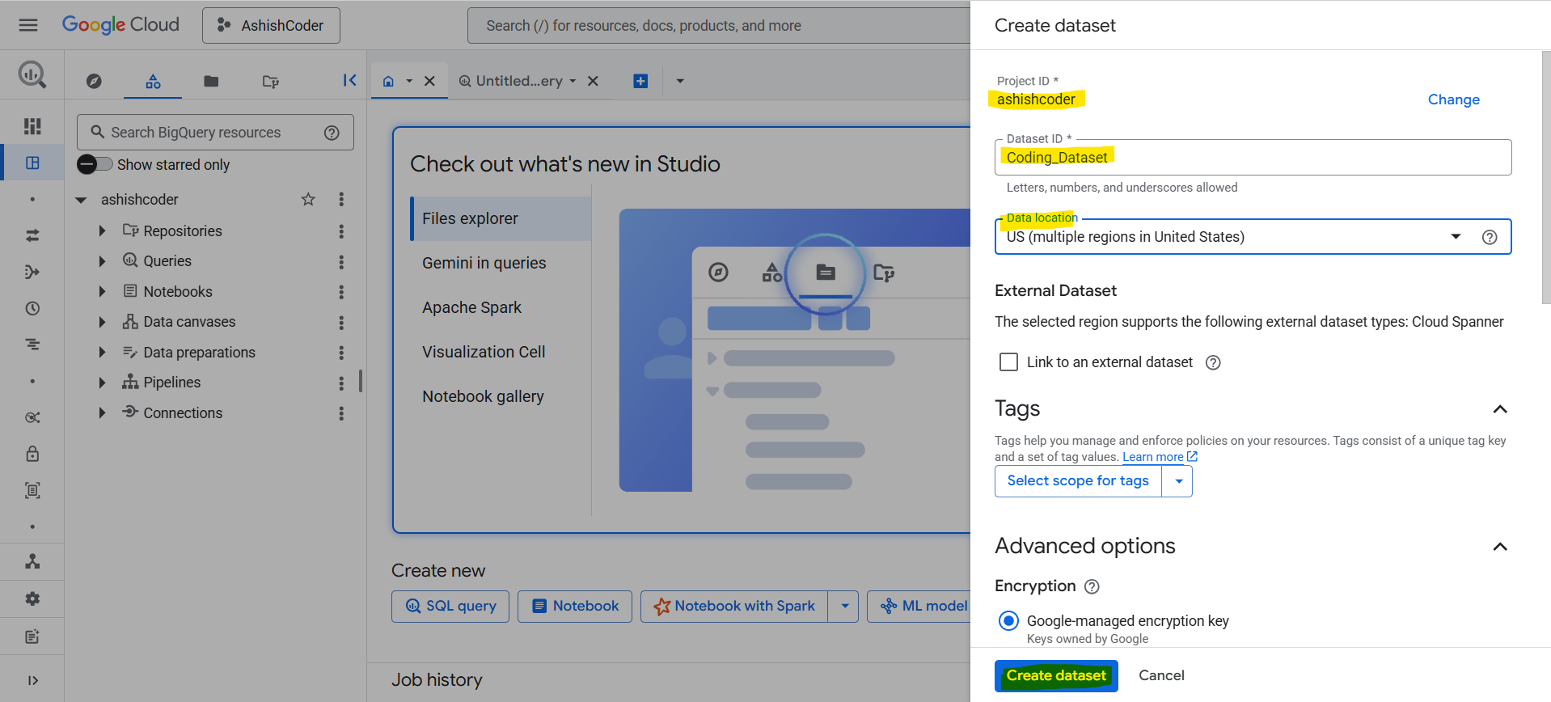The width and height of the screenshot is (1551, 702).
Task: Open actions menu for Data preparations row
Action: click(x=341, y=353)
